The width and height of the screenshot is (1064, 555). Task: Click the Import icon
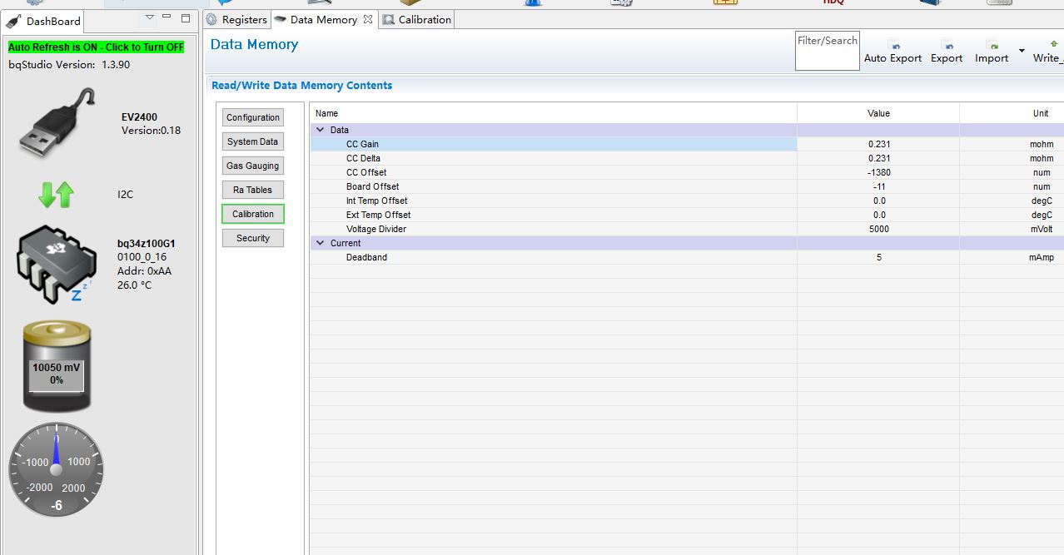(992, 44)
